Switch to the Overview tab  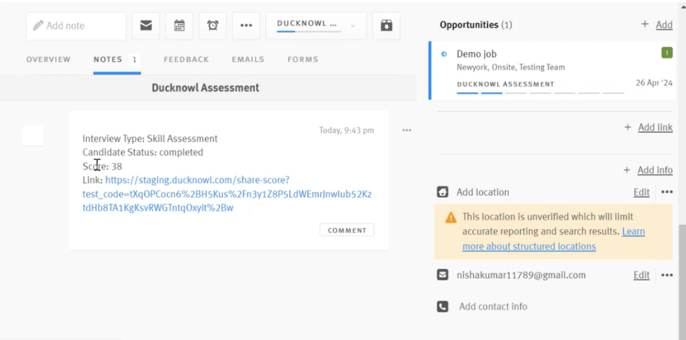pos(48,59)
